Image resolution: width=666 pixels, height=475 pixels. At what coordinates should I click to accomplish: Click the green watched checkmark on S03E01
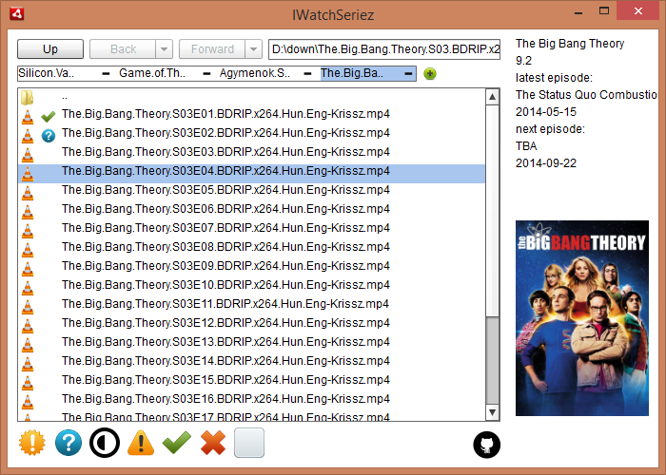coord(49,116)
